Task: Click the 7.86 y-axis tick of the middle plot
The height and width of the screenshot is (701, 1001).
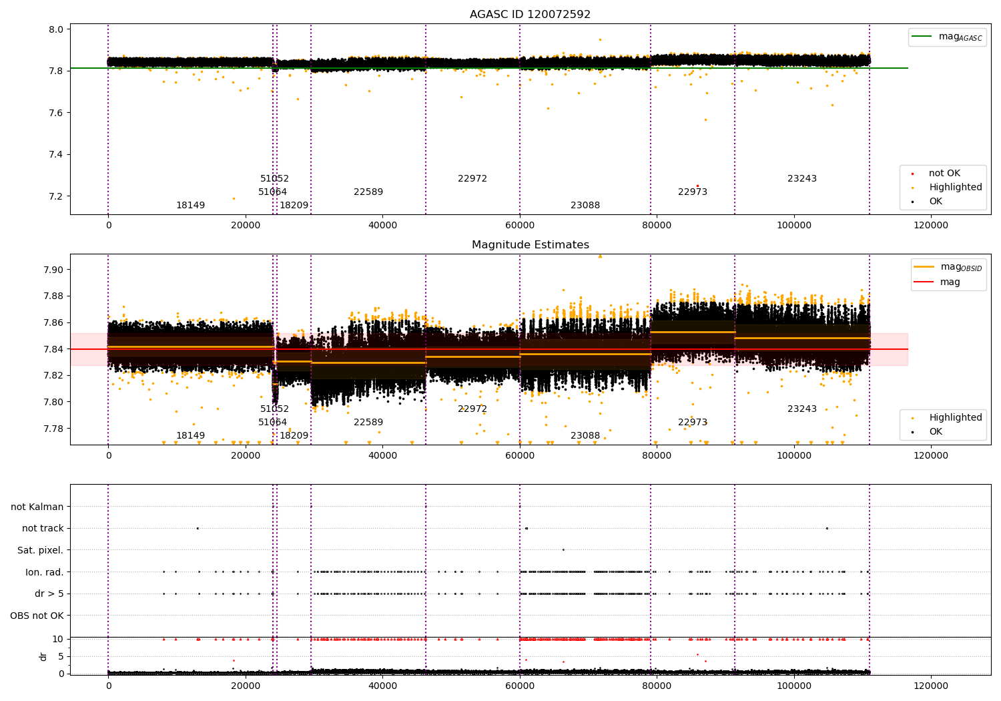Action: 53,323
